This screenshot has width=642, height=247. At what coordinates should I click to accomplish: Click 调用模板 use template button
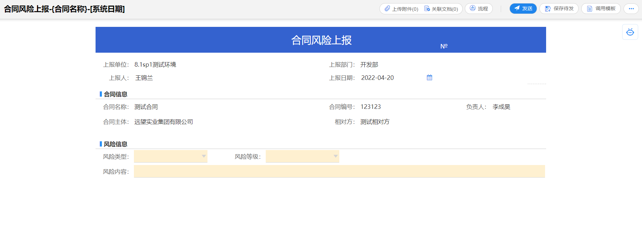click(601, 9)
